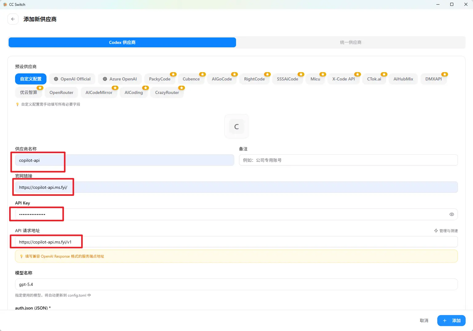Select the OpenAI Official preset
The width and height of the screenshot is (473, 331).
click(x=72, y=79)
